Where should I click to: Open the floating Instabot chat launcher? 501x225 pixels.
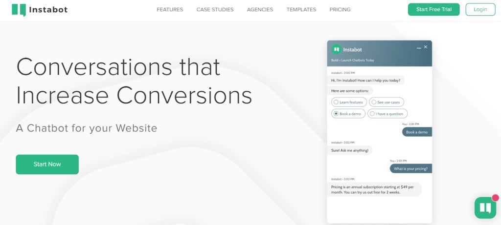pos(485,208)
